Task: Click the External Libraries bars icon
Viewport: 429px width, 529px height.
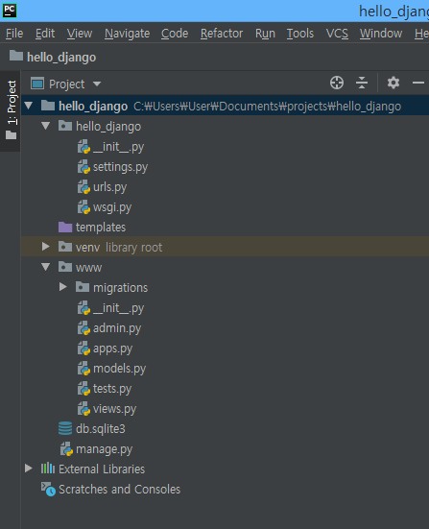Action: pos(48,469)
